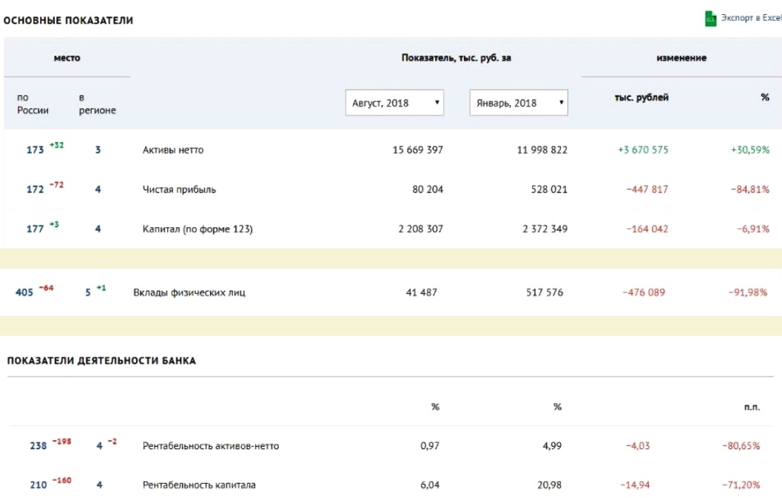This screenshot has width=782, height=498.
Task: Open the Рентабельность активов-нетто link
Action: coord(210,445)
